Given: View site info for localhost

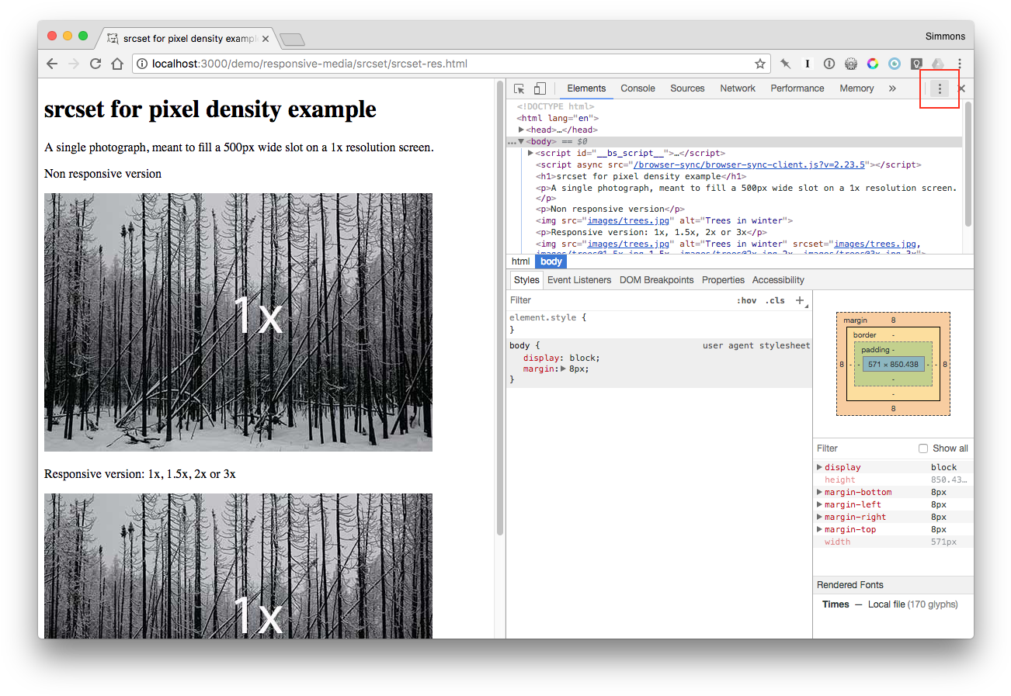Looking at the screenshot, I should tap(143, 64).
